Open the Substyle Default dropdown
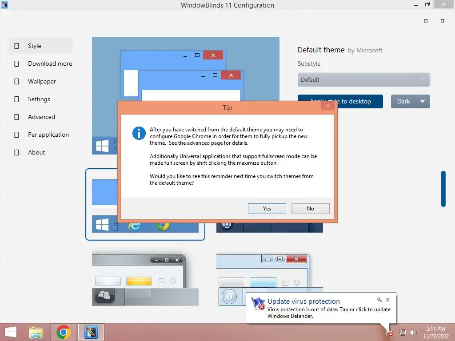The width and height of the screenshot is (455, 341). coord(363,80)
